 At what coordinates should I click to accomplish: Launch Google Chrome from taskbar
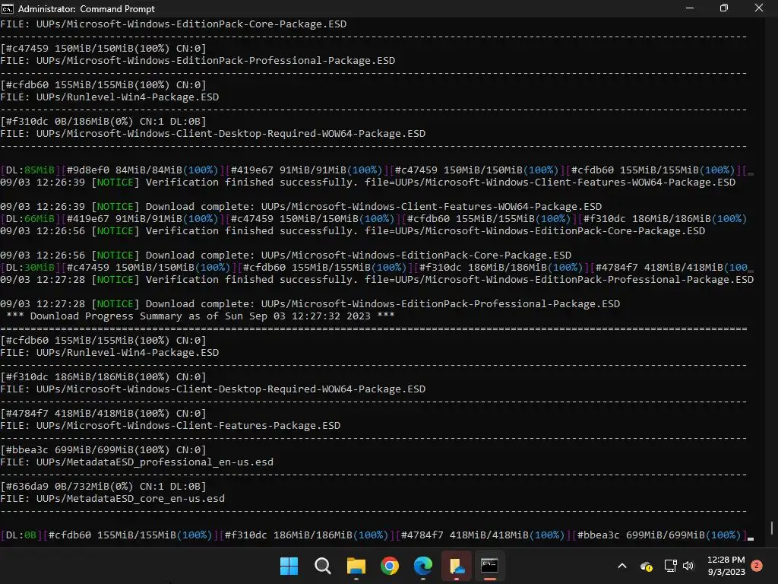(x=390, y=566)
